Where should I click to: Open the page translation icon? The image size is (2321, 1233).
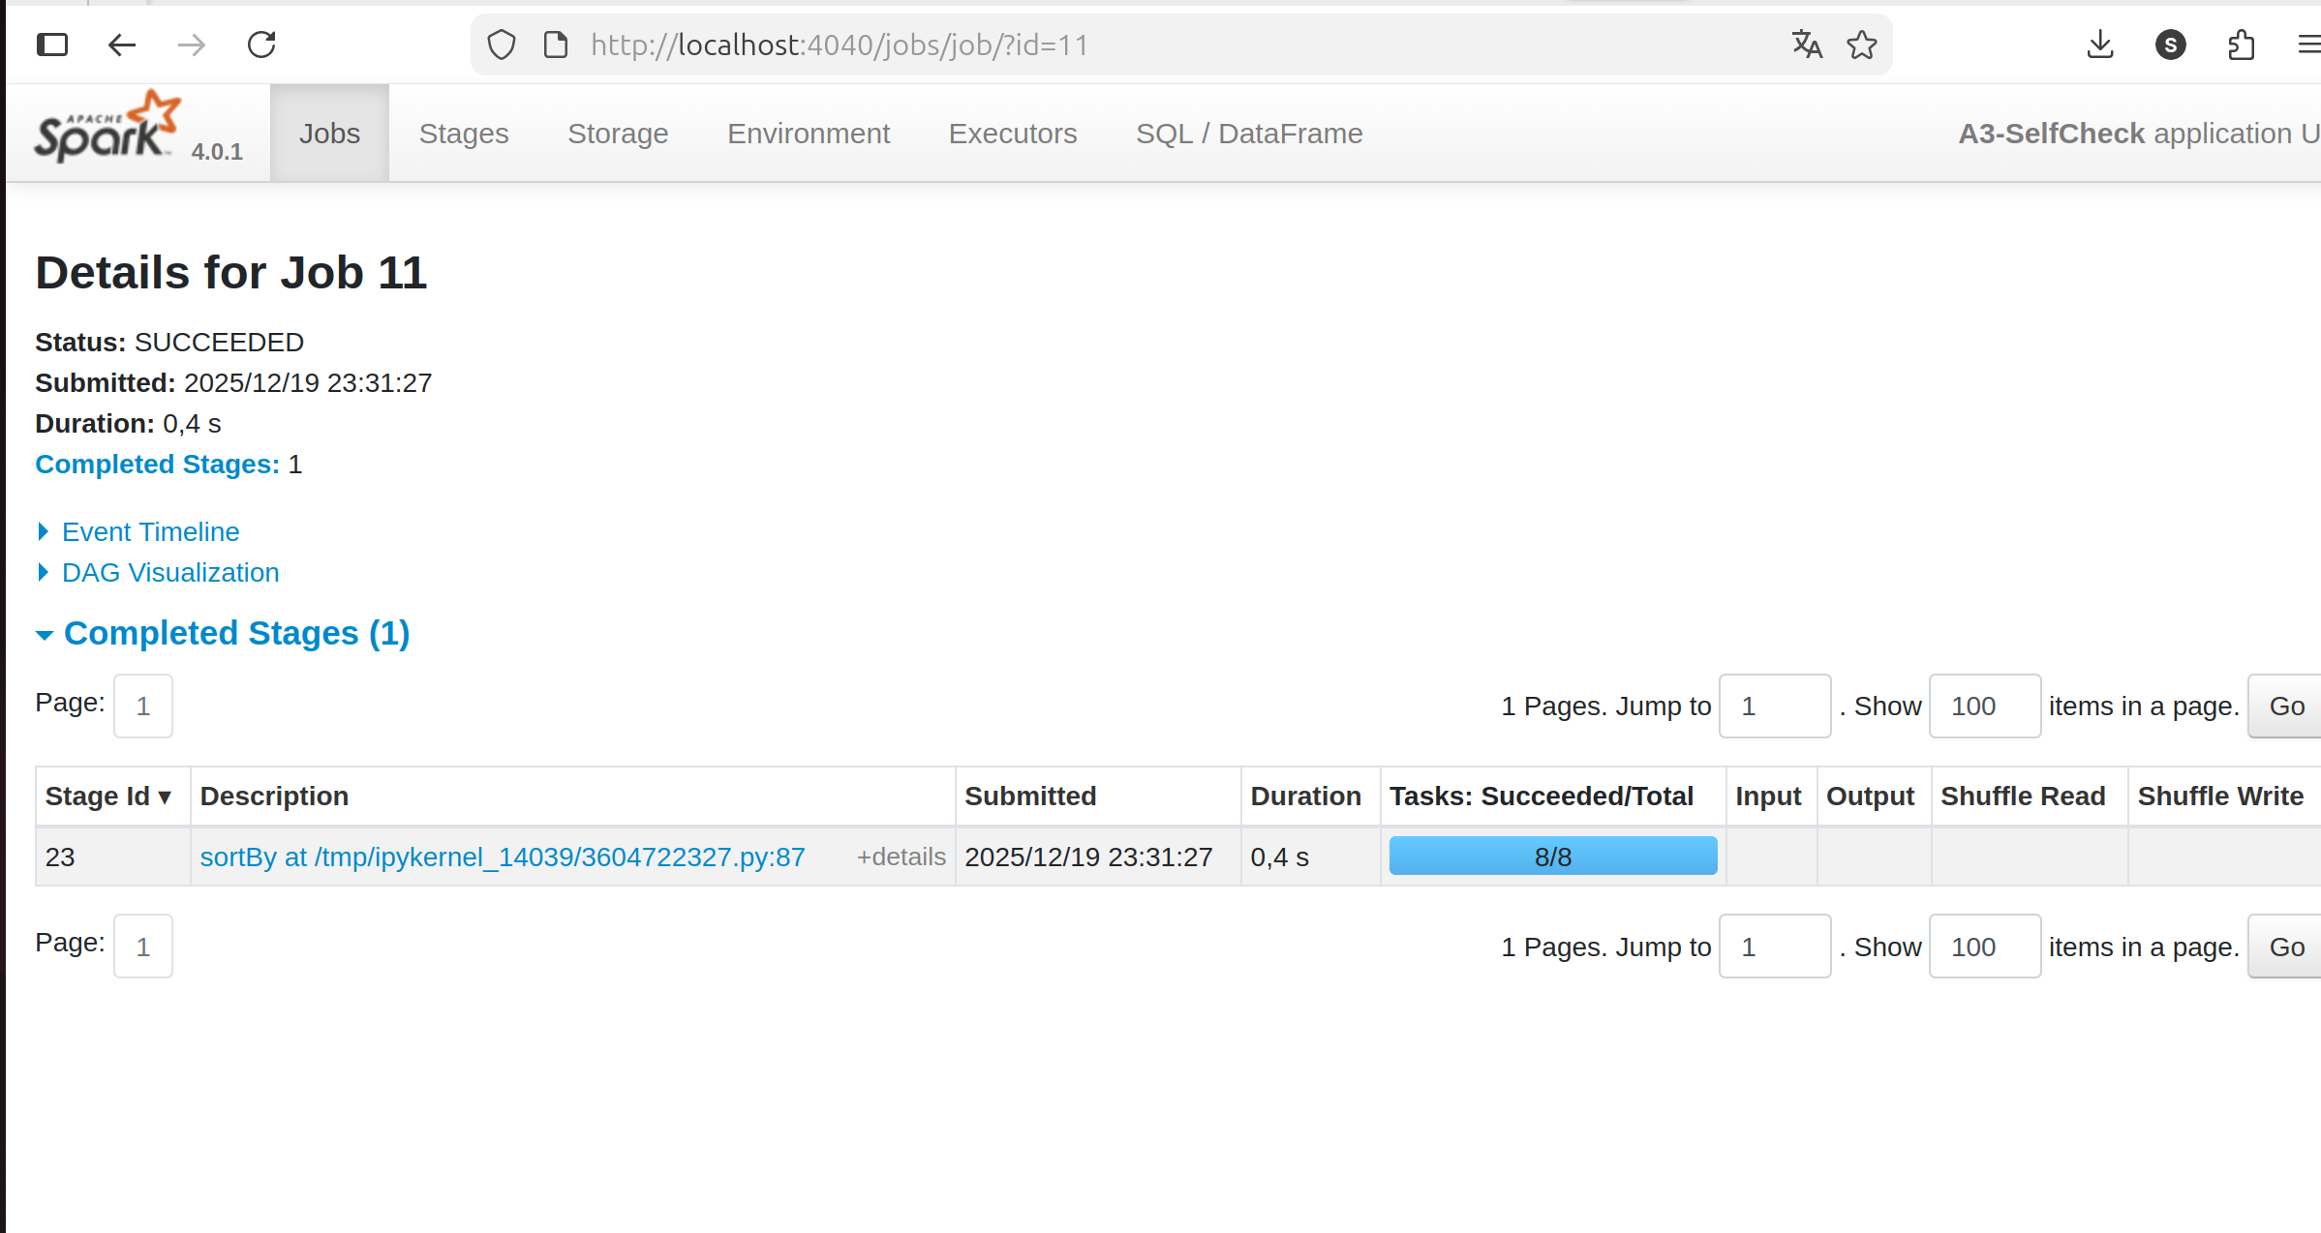[1806, 45]
